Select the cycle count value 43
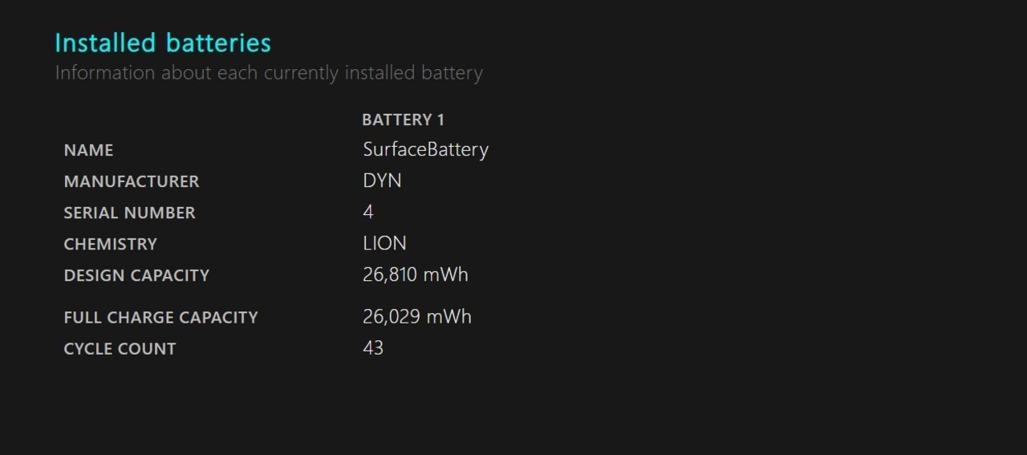Image resolution: width=1027 pixels, height=455 pixels. (373, 348)
